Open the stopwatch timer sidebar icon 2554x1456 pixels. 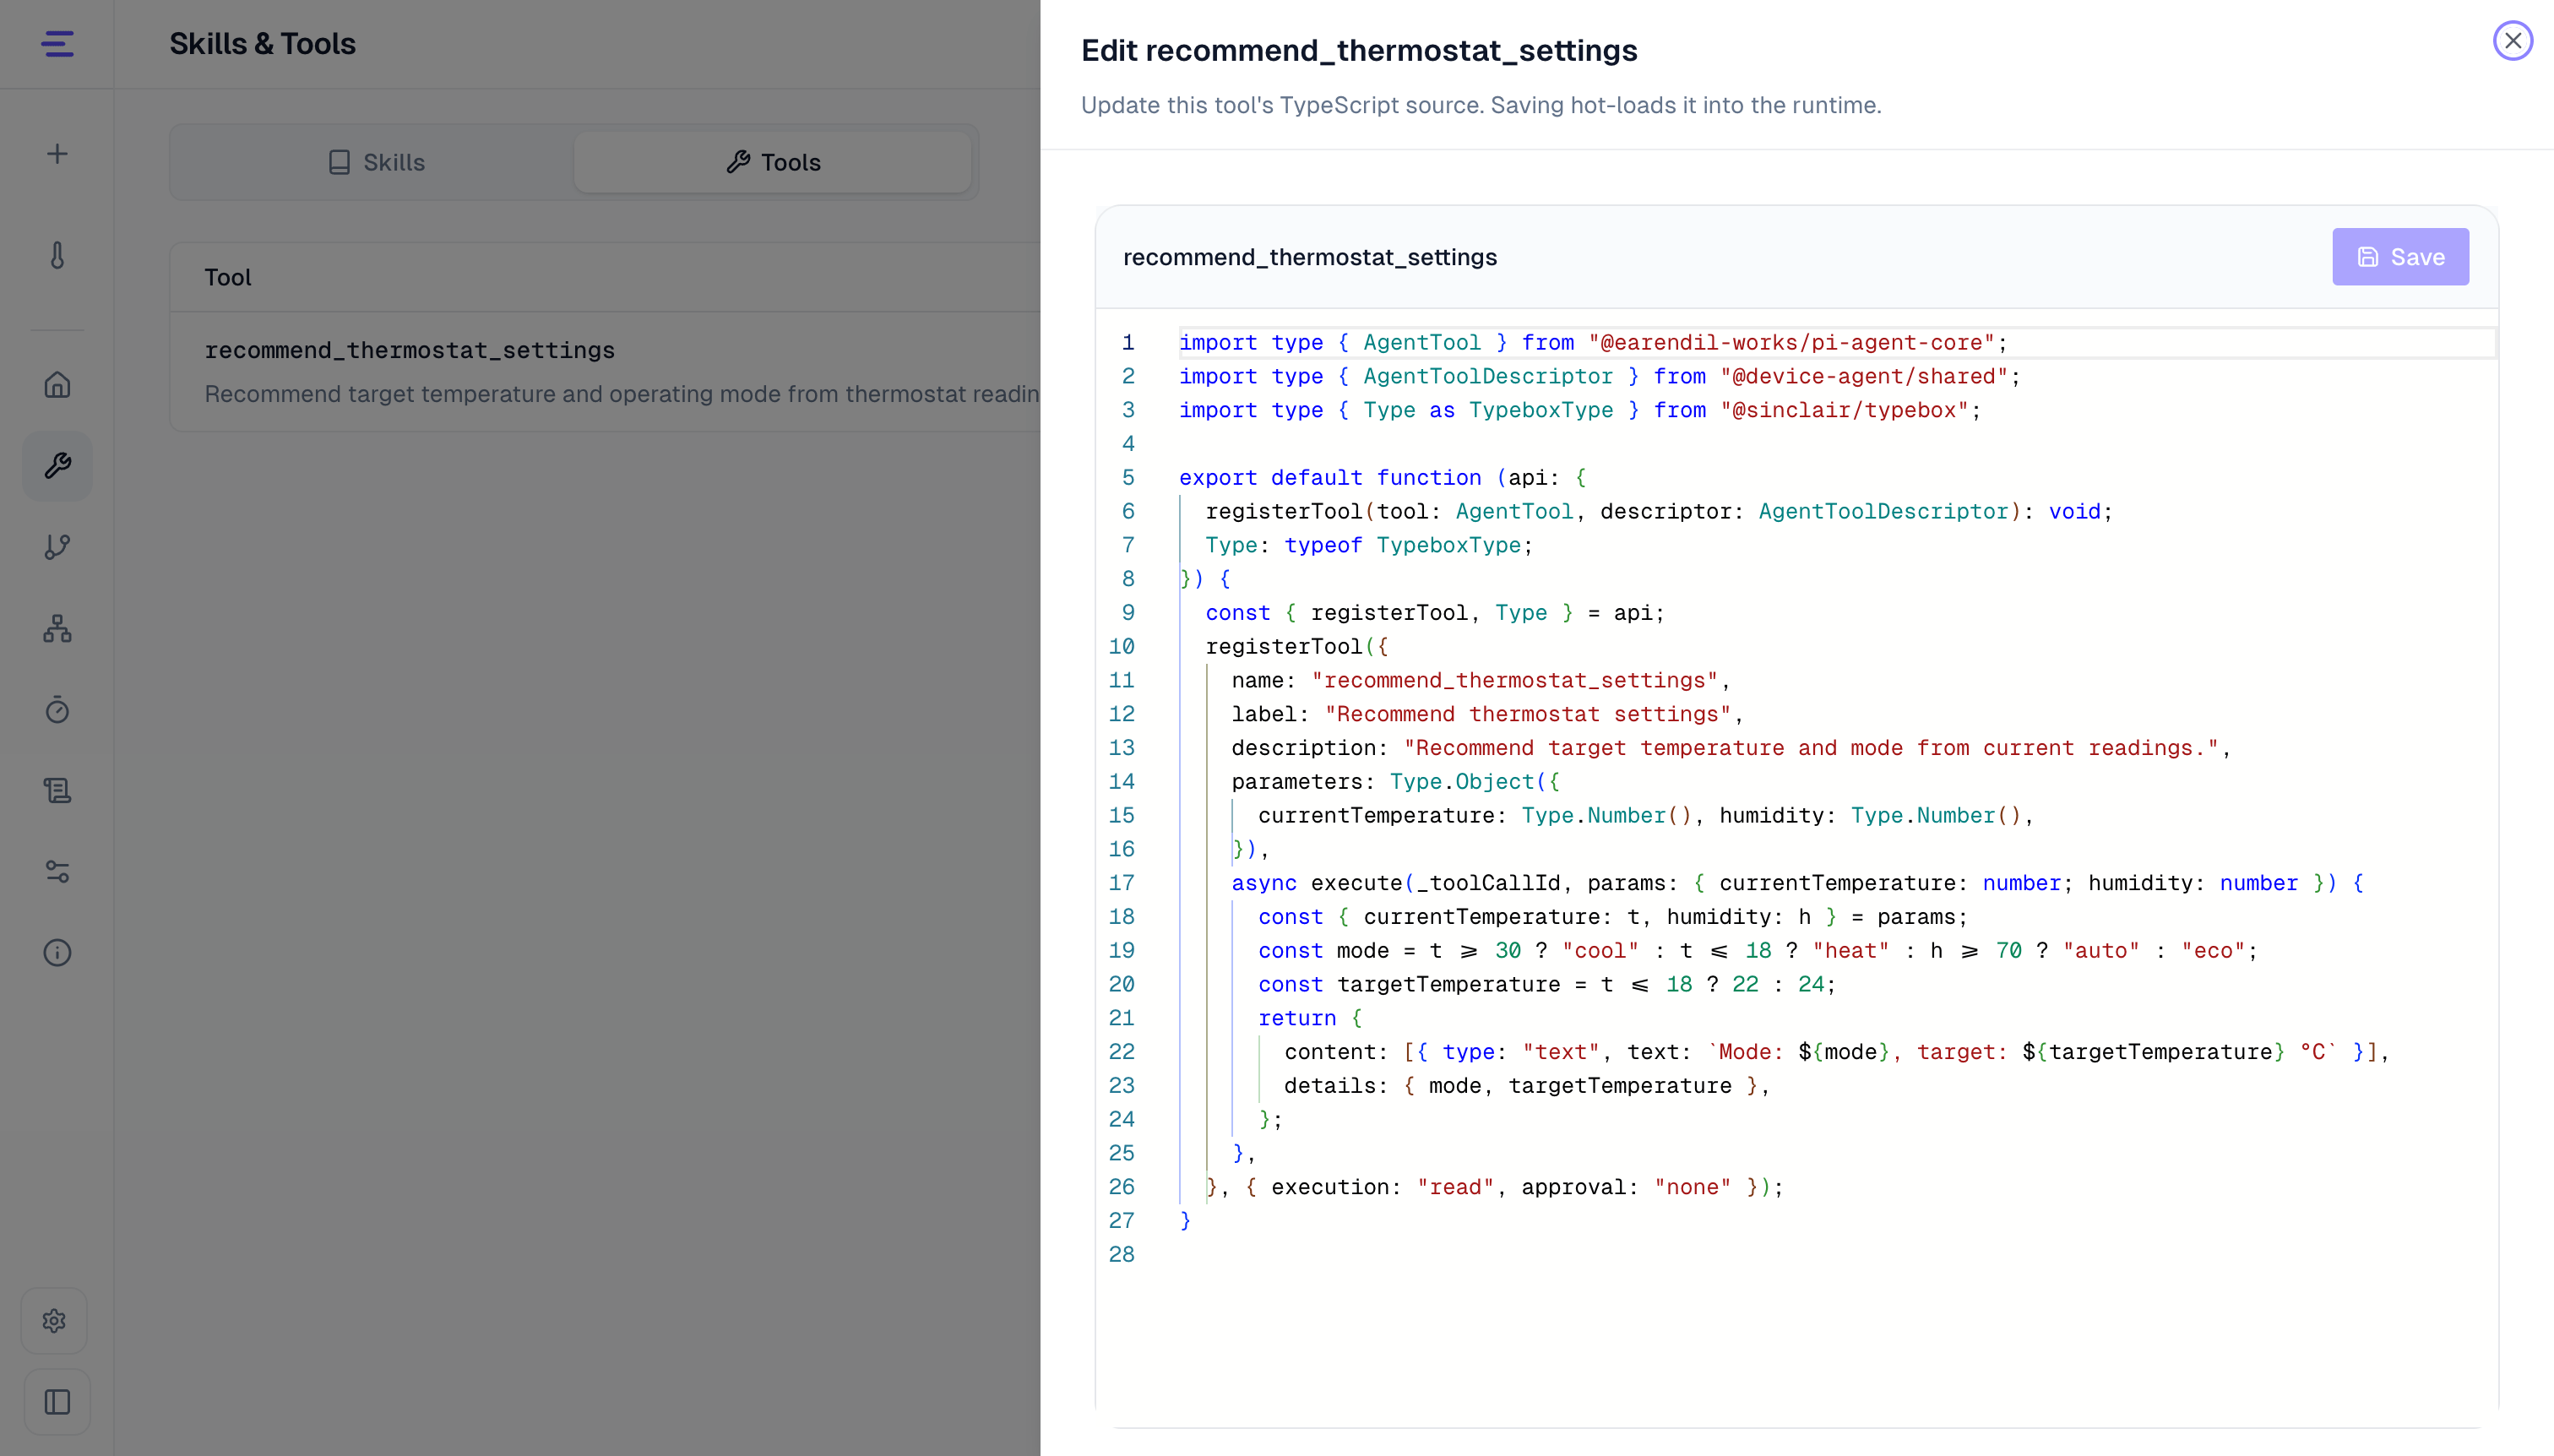57,709
